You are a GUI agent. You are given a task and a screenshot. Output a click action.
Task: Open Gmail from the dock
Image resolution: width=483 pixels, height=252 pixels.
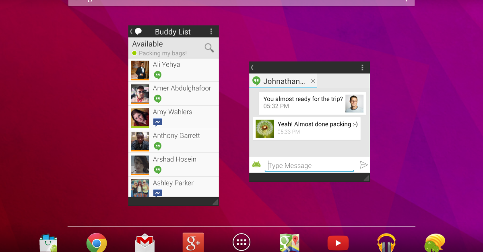(145, 243)
